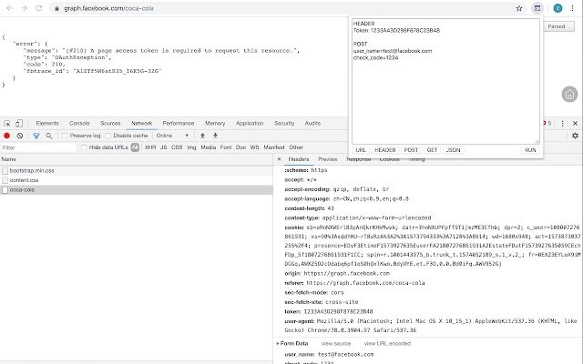Open DevTools three-dot customize menu
Image resolution: width=583 pixels, height=364 pixels.
(x=563, y=124)
